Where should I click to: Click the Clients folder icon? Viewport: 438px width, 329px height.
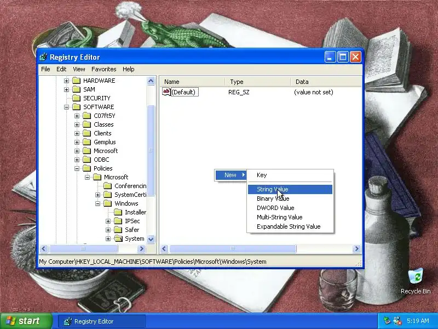[87, 133]
